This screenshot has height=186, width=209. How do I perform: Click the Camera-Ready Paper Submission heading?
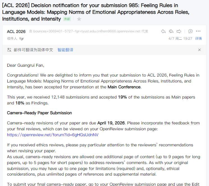click(39, 113)
